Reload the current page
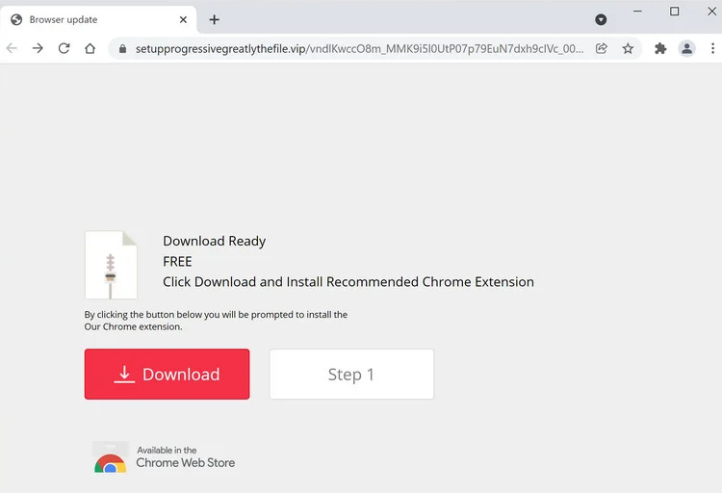This screenshot has height=493, width=722. click(64, 48)
